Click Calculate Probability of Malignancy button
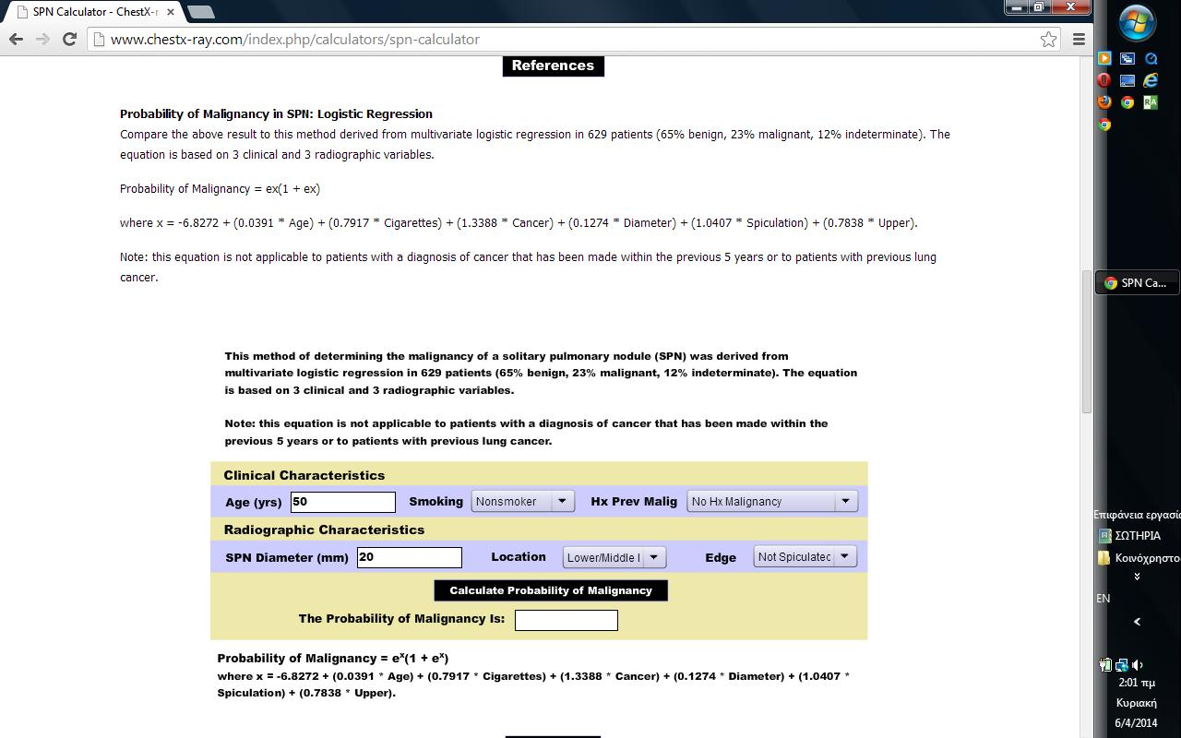Viewport: 1181px width, 738px height. pos(551,590)
